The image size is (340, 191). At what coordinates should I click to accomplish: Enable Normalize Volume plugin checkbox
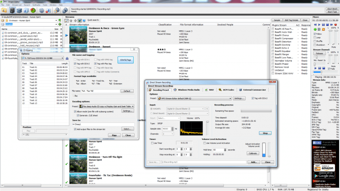[x=273, y=61]
